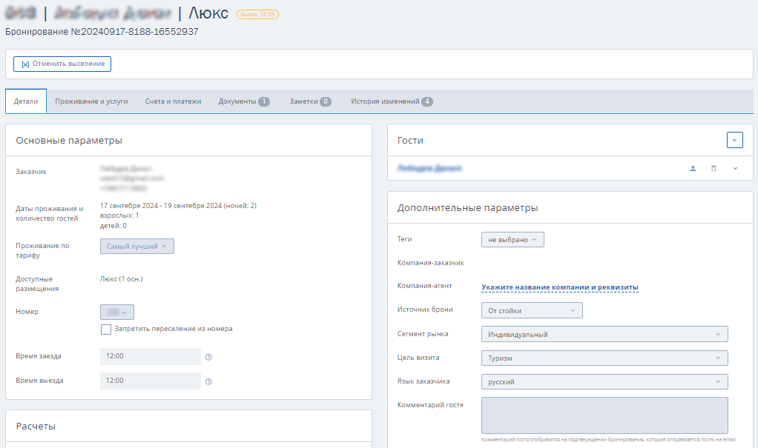Image resolution: width=758 pixels, height=448 pixels.
Task: Click the Документы count badge
Action: 264,101
